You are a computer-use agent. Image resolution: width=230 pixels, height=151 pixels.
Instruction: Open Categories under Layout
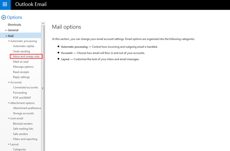tap(19, 149)
